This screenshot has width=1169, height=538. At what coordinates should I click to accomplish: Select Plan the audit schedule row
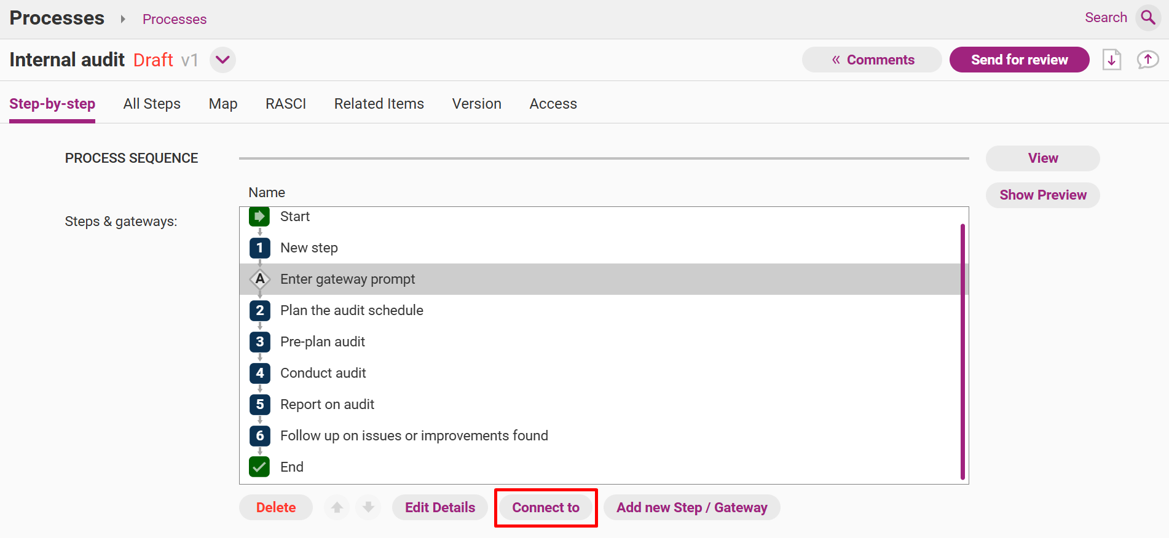600,310
